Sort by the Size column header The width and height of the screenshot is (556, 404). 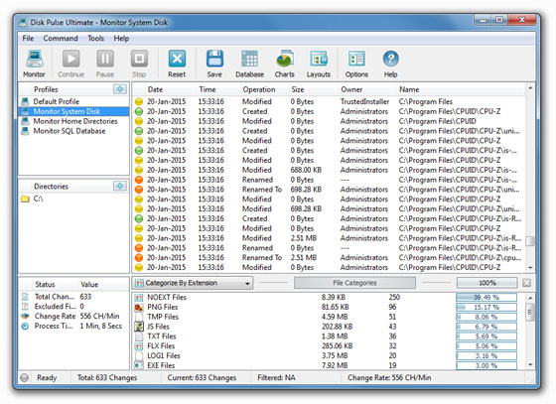tap(298, 89)
